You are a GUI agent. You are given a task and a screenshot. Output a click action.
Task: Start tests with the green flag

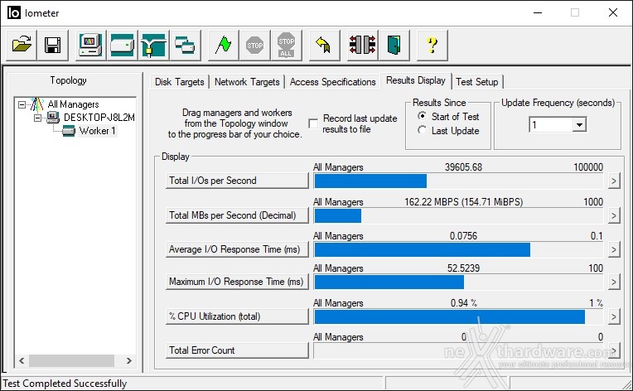(223, 45)
